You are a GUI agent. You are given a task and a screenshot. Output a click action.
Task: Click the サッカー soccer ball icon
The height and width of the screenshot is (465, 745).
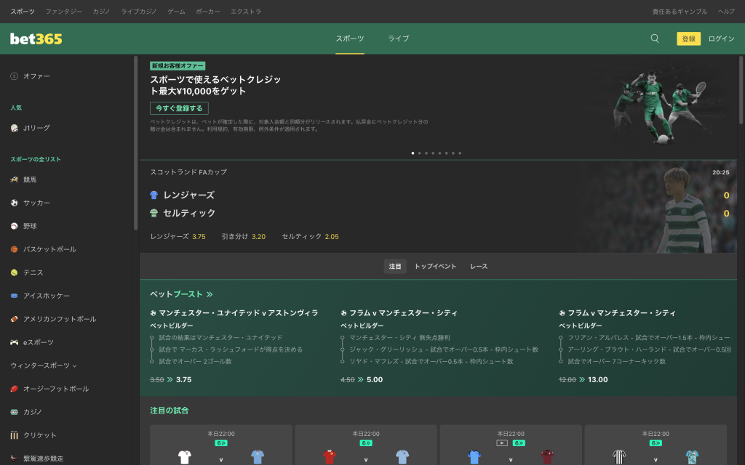(x=15, y=203)
